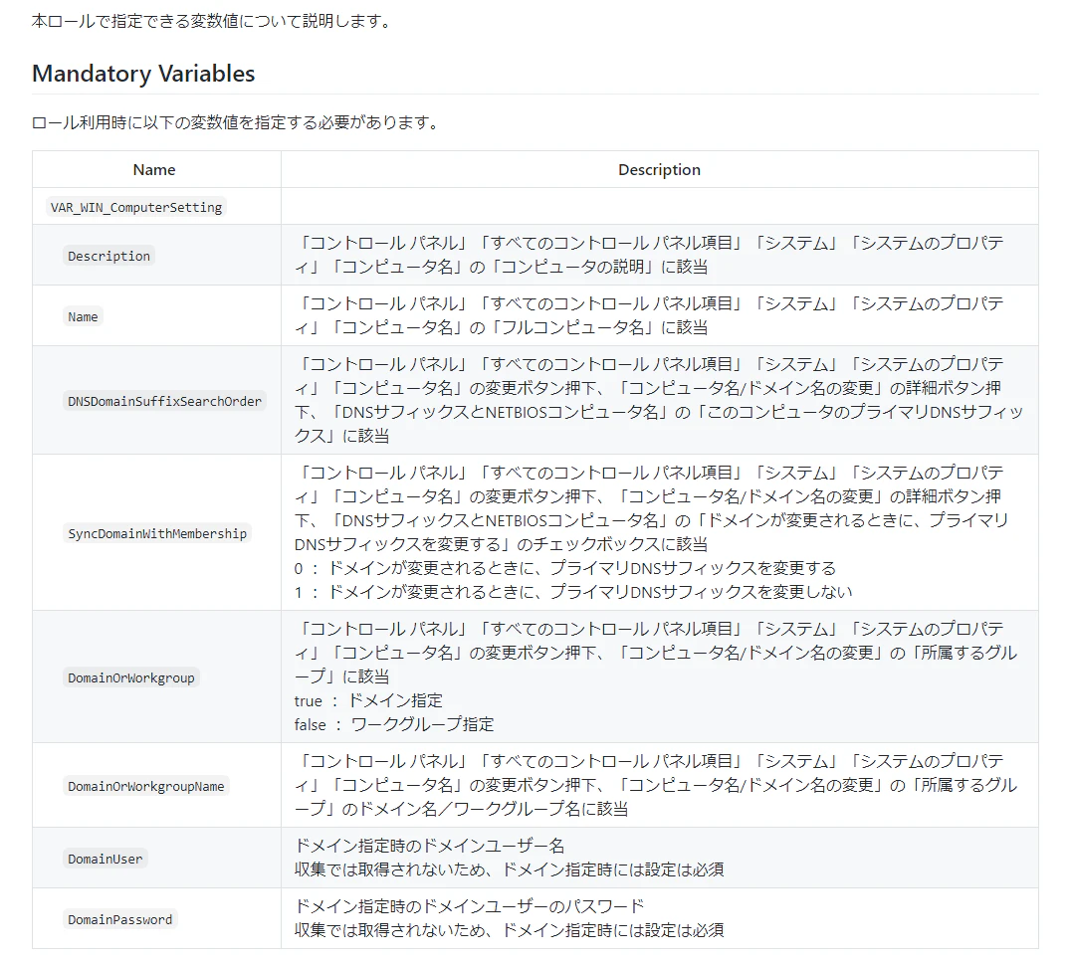
Task: Select the DomainPassword variable name
Action: pyautogui.click(x=119, y=919)
